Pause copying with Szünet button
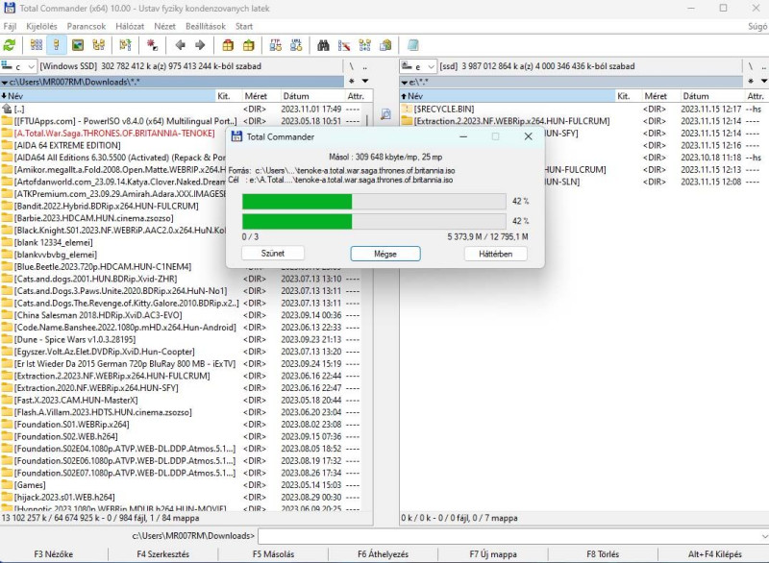Screen dimensions: 769x563 click(x=273, y=254)
